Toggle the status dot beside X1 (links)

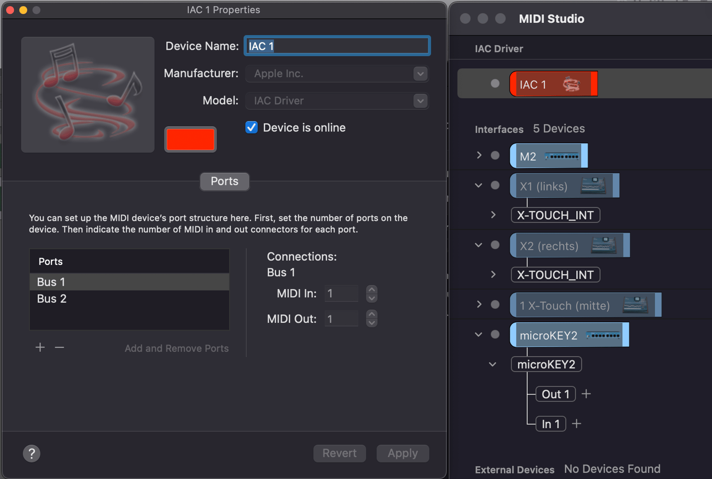[x=495, y=185]
